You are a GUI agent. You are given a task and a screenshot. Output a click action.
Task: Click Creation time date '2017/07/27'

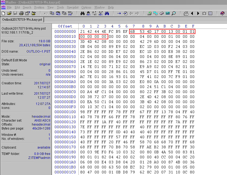[42, 83]
